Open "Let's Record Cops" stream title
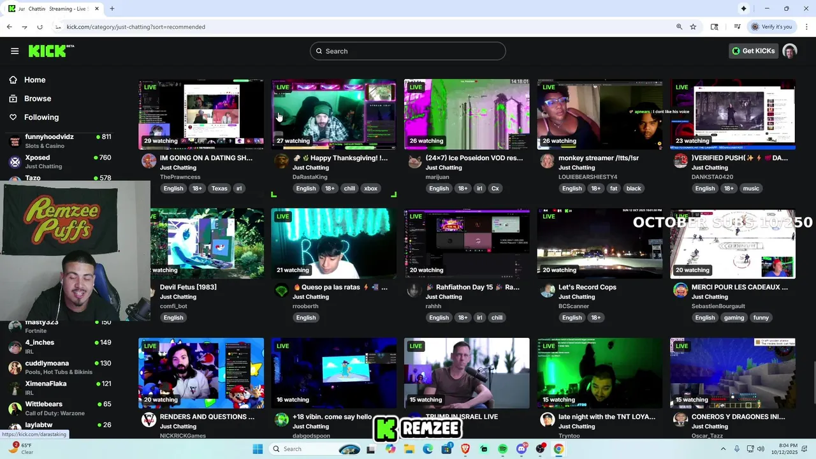Screen dimensions: 816x459 pyautogui.click(x=587, y=287)
